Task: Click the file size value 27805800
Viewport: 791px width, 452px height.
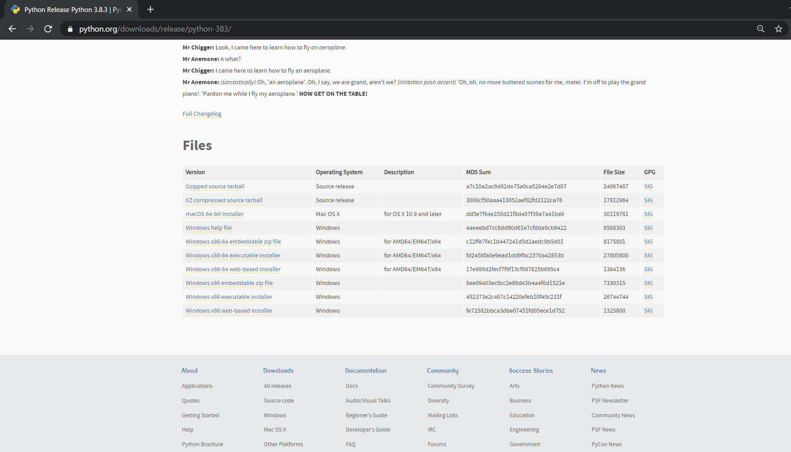Action: (x=616, y=256)
